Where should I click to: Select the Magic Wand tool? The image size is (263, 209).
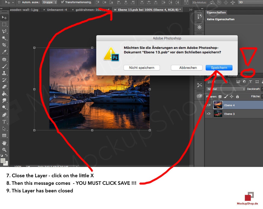pyautogui.click(x=4, y=38)
